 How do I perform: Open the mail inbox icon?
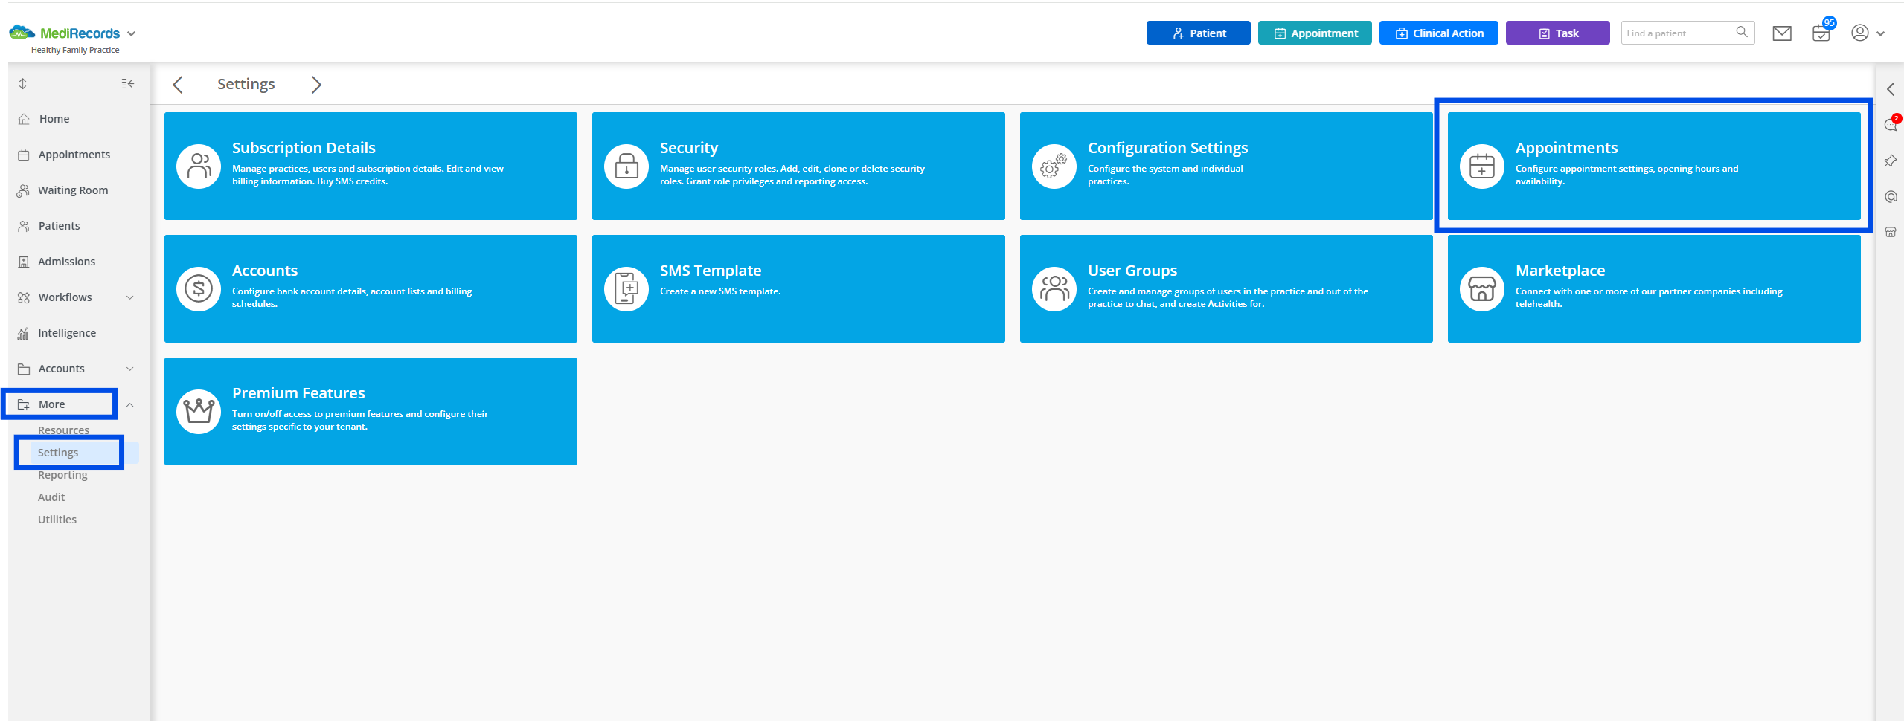coord(1783,33)
